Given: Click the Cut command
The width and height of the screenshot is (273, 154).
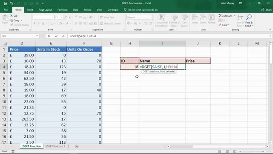Looking at the screenshot, I should [14, 16].
